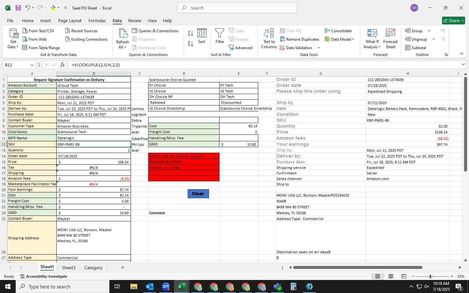The width and height of the screenshot is (469, 293).
Task: Sort A to Z ascending
Action: (x=191, y=33)
